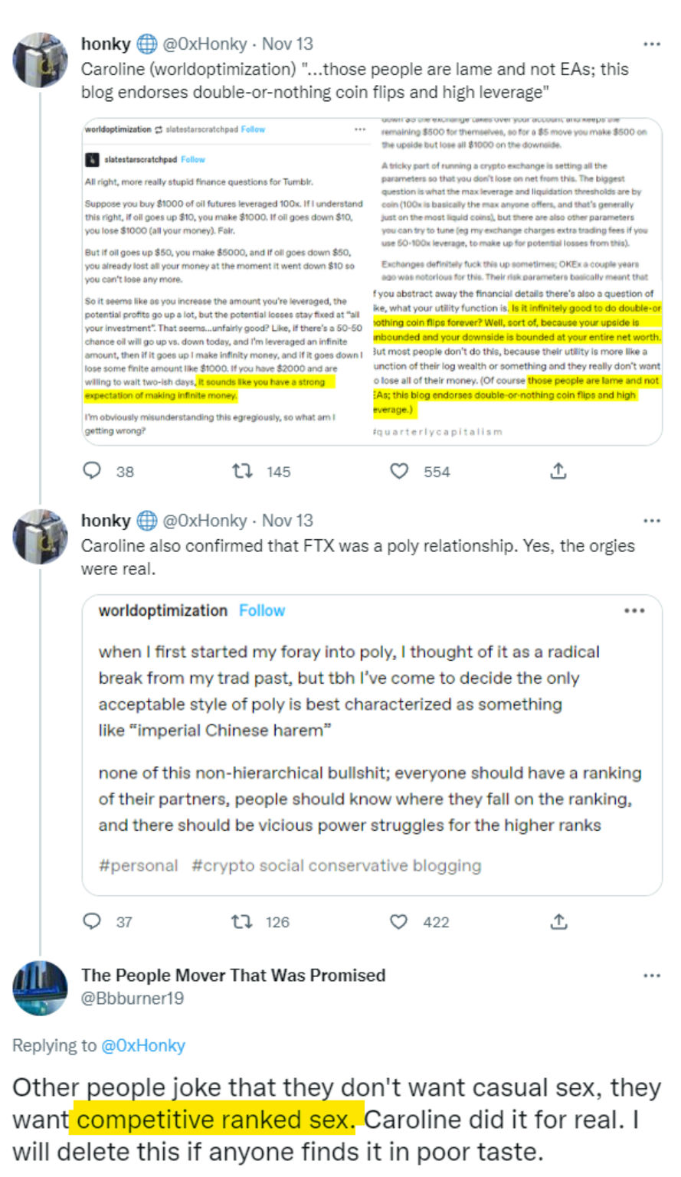Like the first tweet with 554 likes
This screenshot has width=681, height=1177.
coord(399,471)
